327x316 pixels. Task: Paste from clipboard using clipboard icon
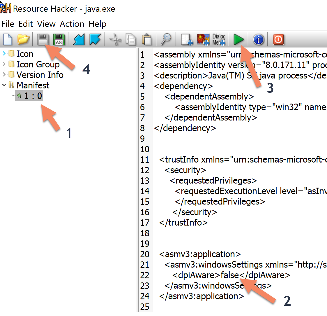[147, 39]
